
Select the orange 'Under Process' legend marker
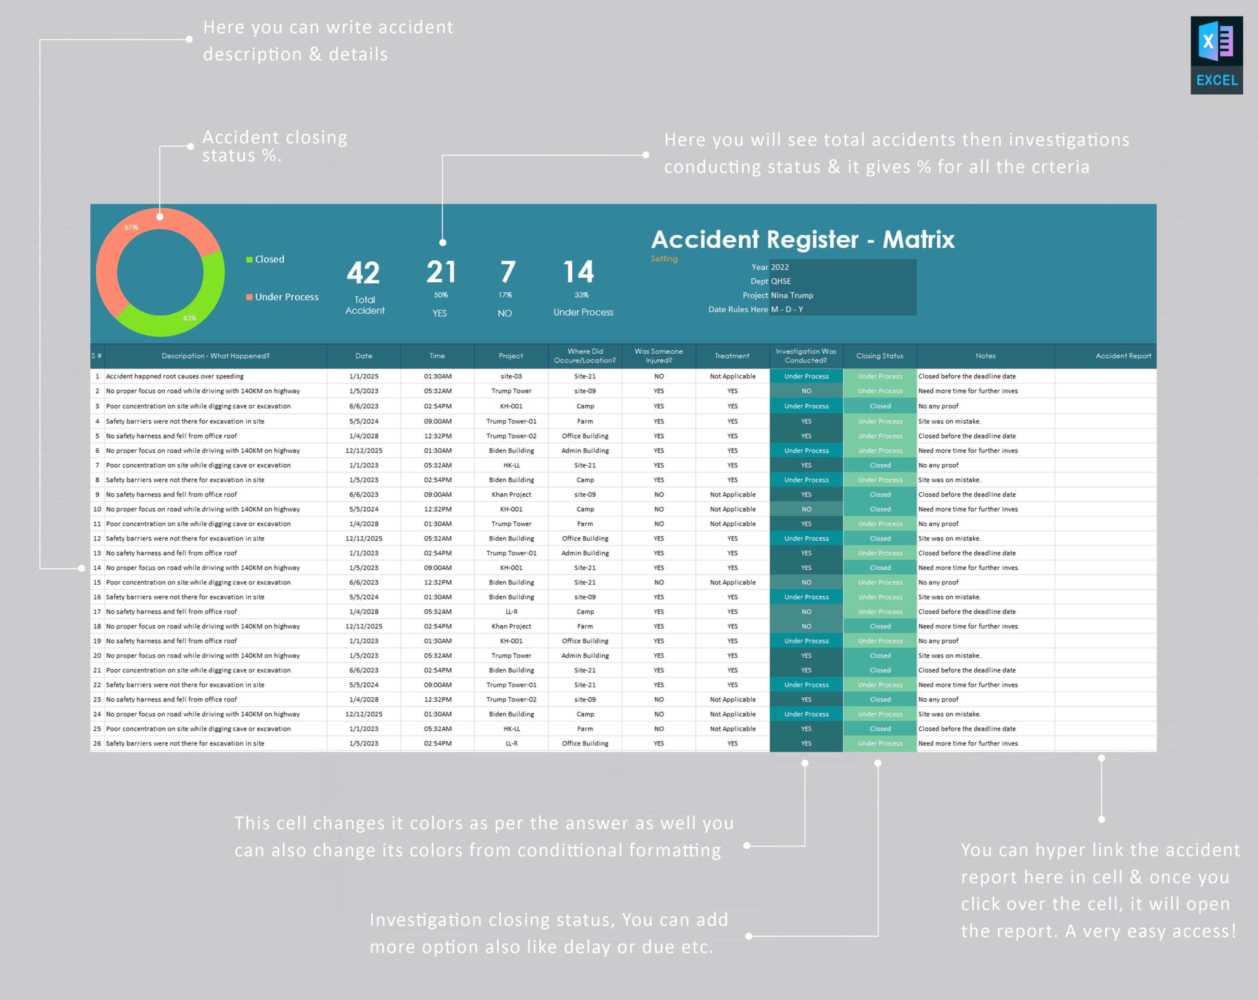click(x=248, y=297)
